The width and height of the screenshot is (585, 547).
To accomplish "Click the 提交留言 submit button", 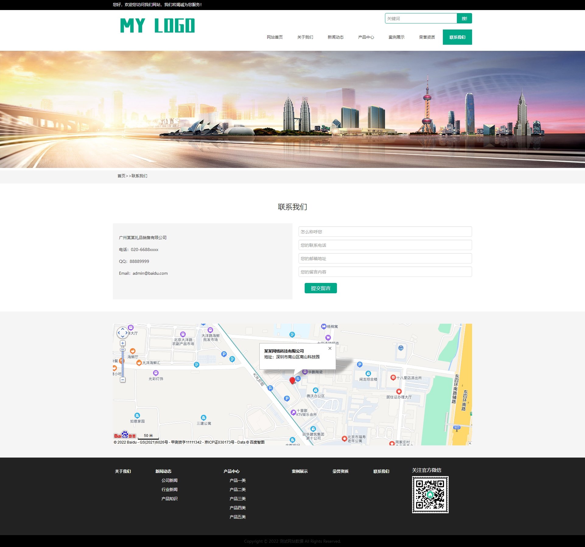I will pos(321,288).
